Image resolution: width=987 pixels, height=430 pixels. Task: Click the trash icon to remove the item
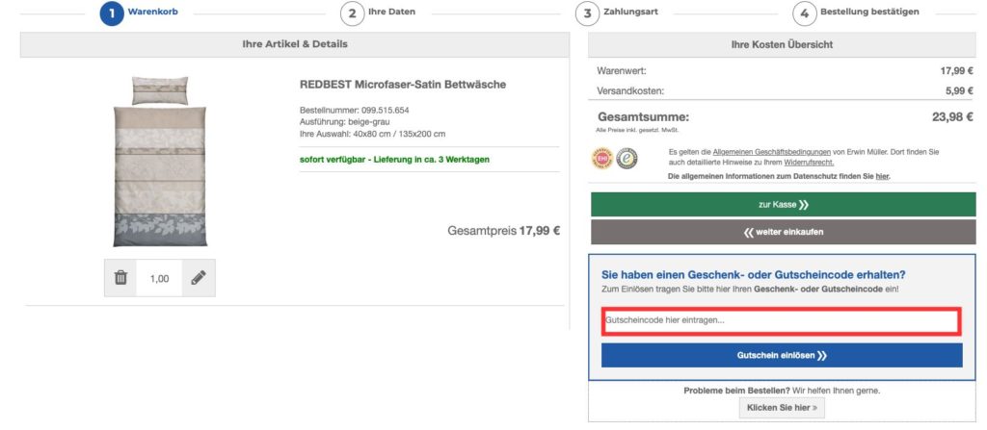tap(120, 278)
